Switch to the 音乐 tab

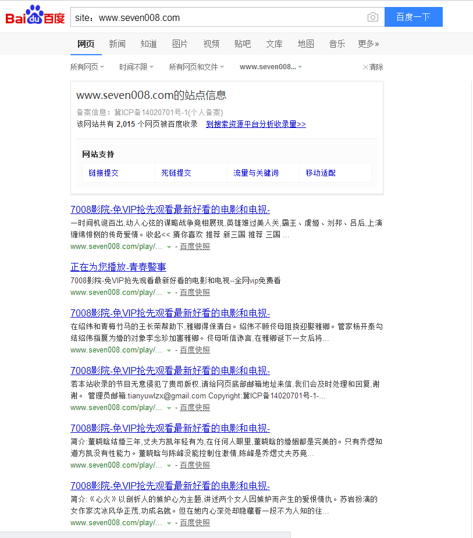337,44
